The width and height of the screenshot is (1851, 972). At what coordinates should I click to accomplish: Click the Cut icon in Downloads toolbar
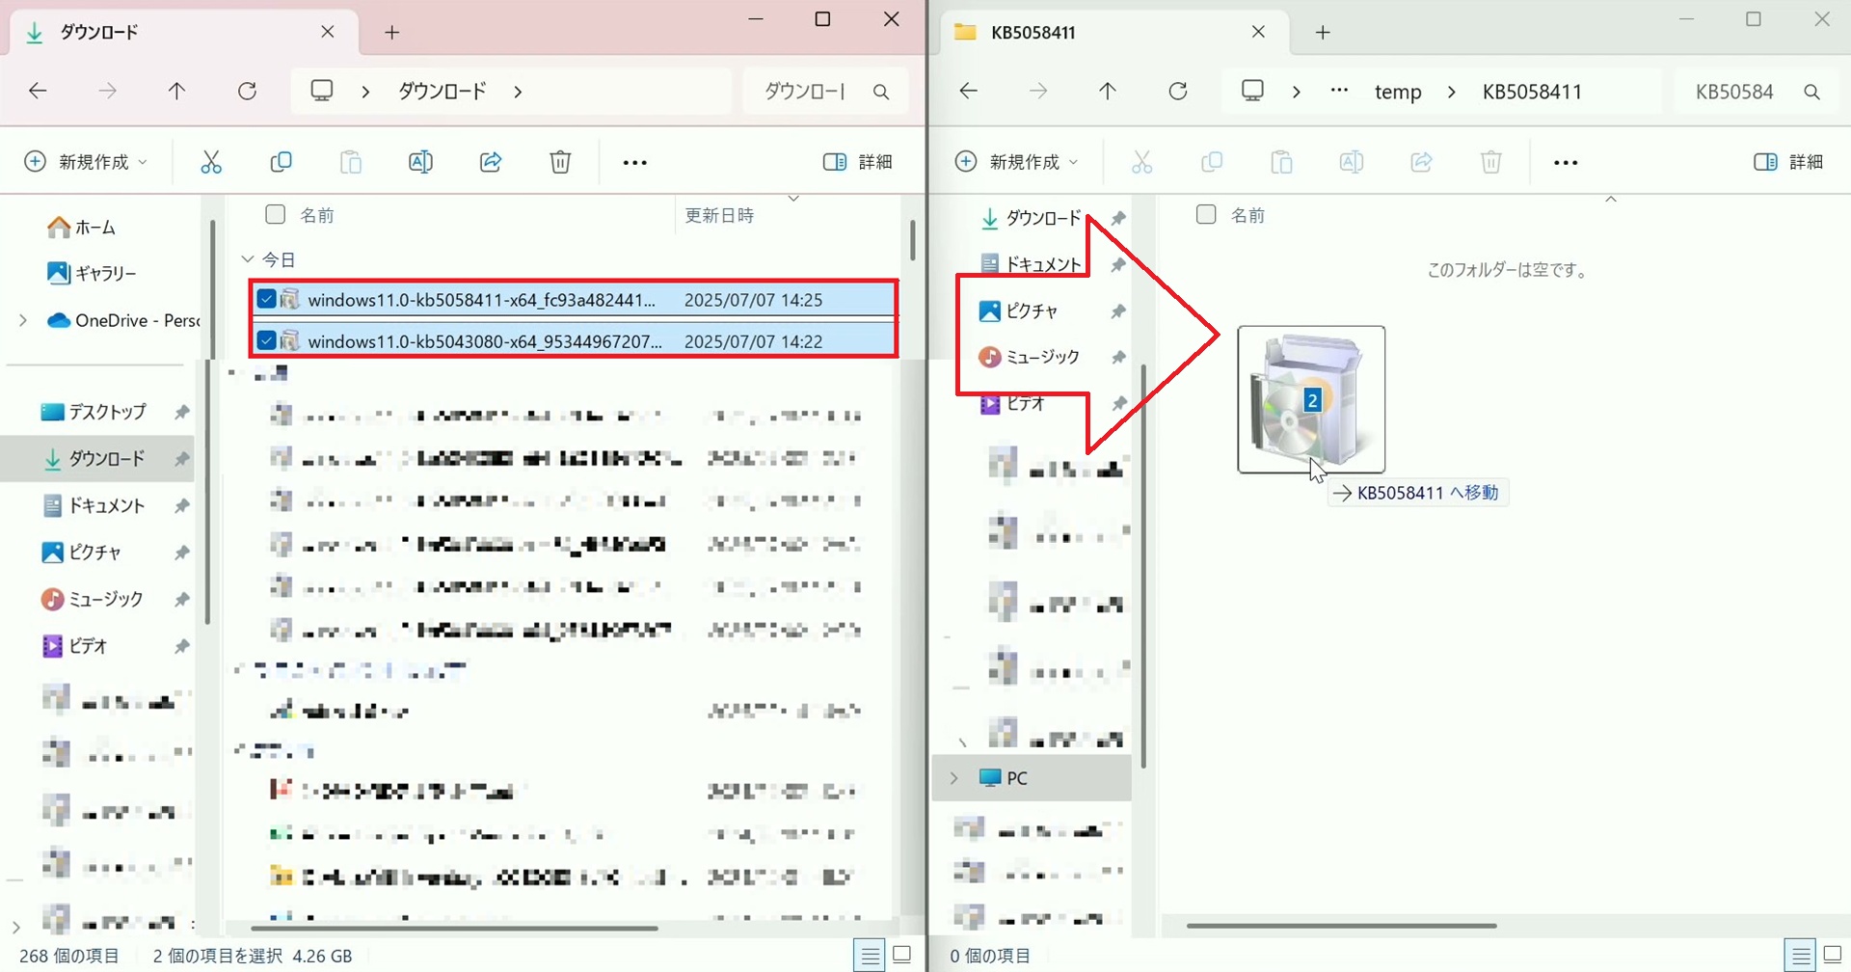[211, 162]
